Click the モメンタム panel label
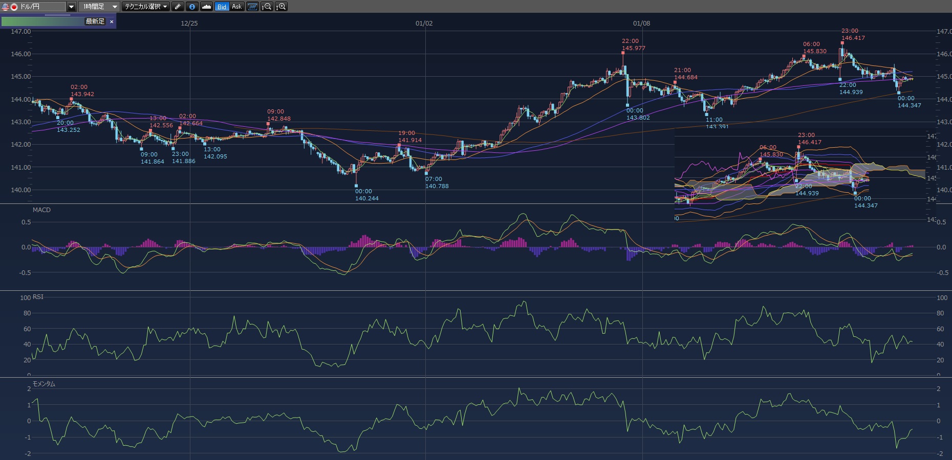 tap(44, 384)
